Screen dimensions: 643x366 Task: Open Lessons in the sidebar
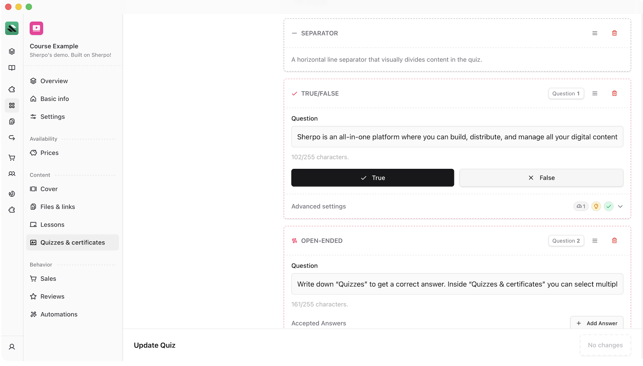coord(52,224)
